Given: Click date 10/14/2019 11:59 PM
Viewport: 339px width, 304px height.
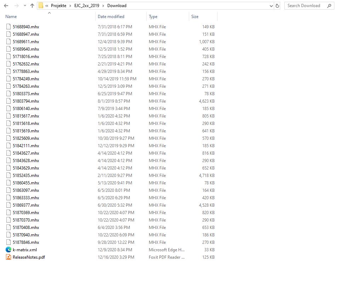Looking at the screenshot, I should point(117,79).
